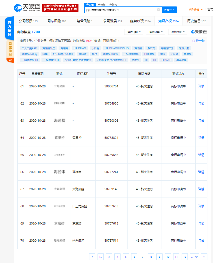213x263 pixels.
Task: Click the company name search field
Action: pos(121,10)
